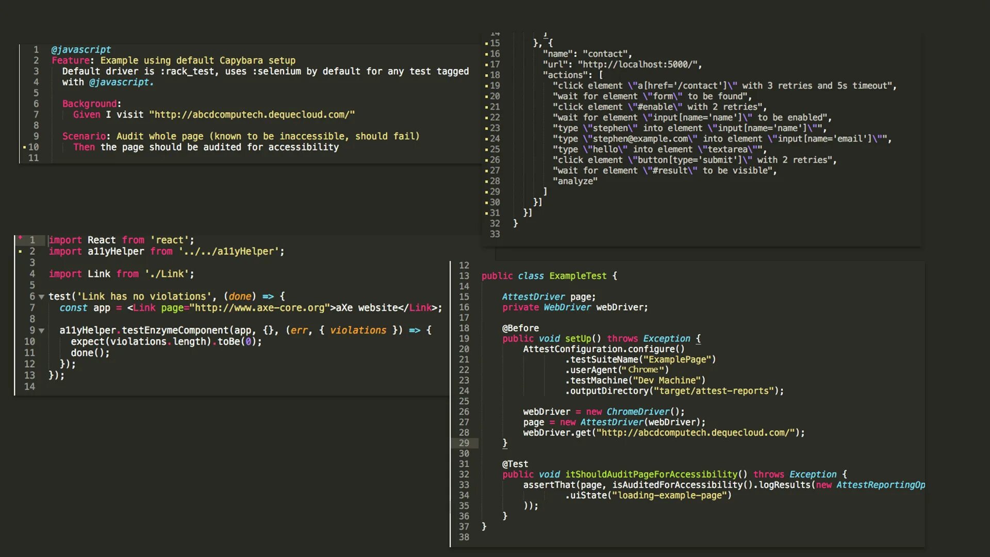Screen dimensions: 990x557
Task: Click the 'violations' parameter on line 9
Action: tap(358, 331)
